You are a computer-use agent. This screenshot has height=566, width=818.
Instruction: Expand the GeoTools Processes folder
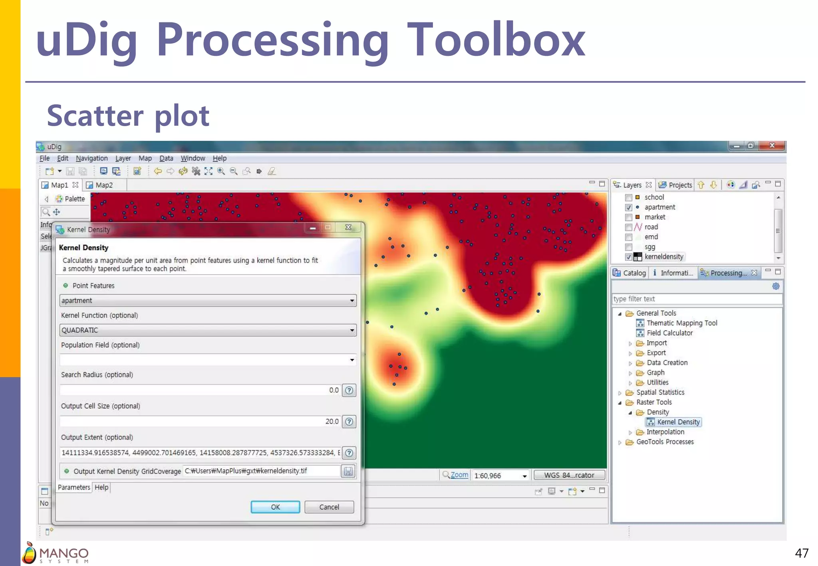coord(620,443)
